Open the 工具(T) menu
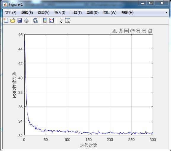 click(76, 13)
